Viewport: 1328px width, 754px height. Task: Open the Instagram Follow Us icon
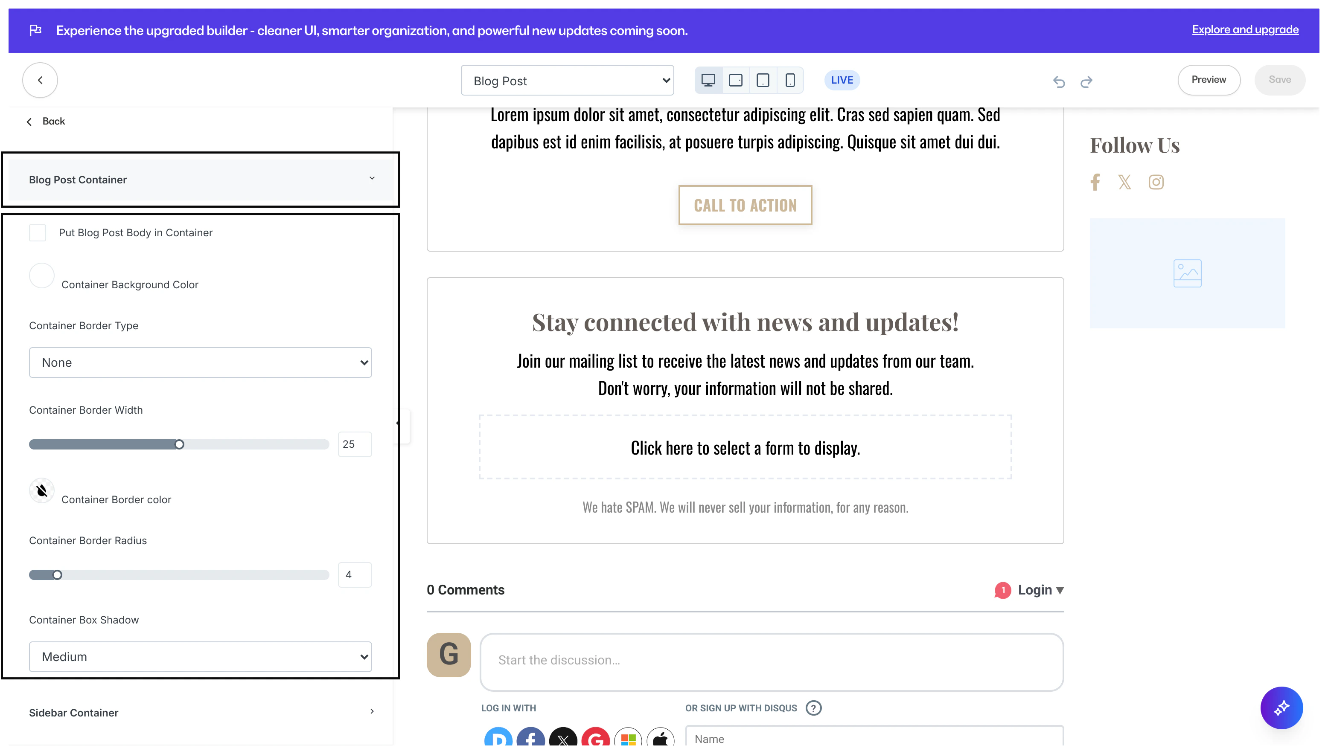1156,182
